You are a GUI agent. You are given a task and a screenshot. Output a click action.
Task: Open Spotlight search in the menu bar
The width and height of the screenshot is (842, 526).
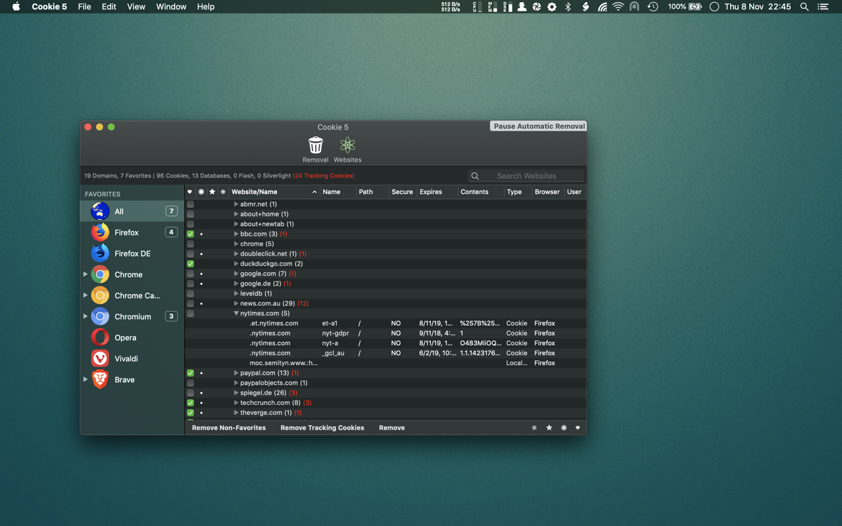pos(804,7)
